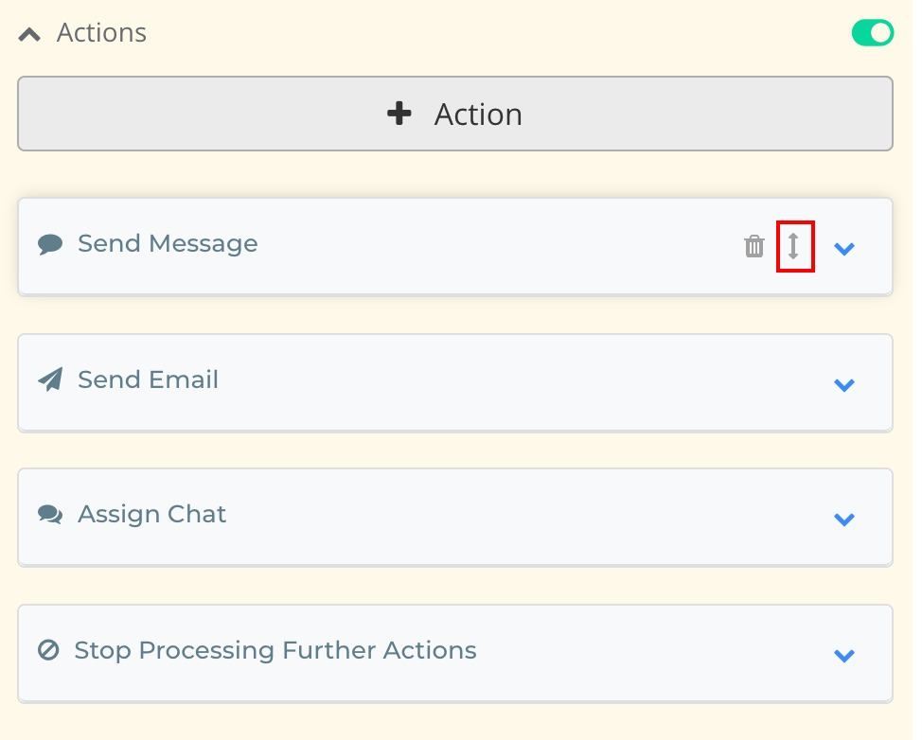
Task: Expand Stop Processing Further Actions chevron
Action: [844, 655]
